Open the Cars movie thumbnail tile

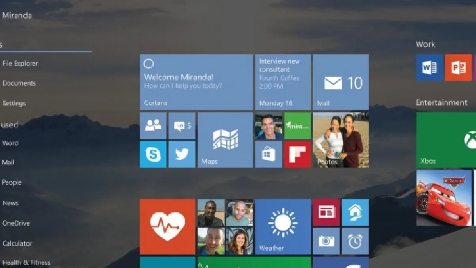point(444,198)
